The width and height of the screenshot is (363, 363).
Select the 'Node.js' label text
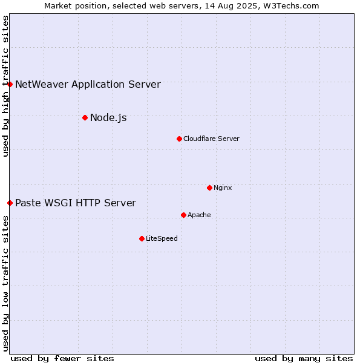pos(108,118)
